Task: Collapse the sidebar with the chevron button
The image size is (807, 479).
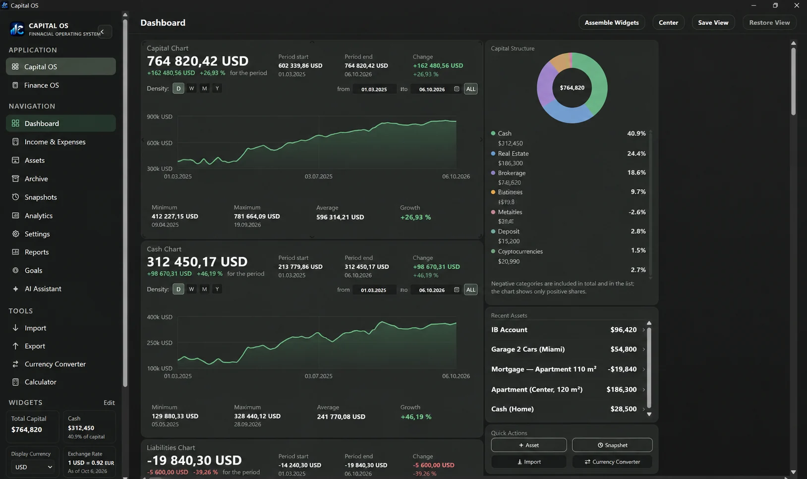Action: (104, 32)
